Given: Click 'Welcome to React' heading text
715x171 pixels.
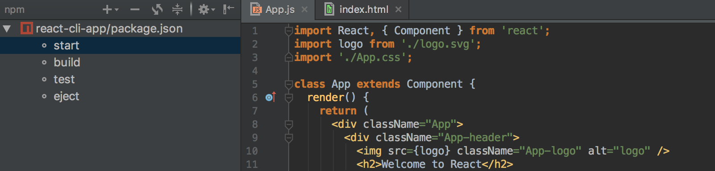Looking at the screenshot, I should point(431,164).
